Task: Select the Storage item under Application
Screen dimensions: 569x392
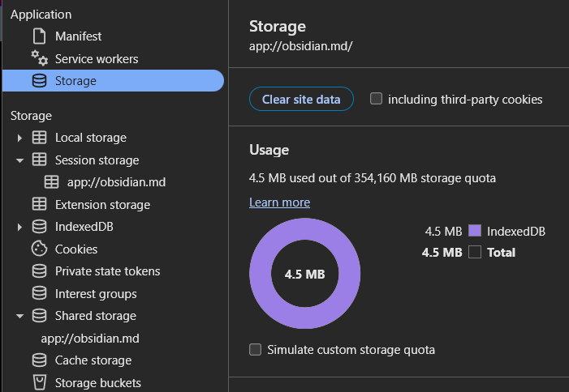Action: click(75, 81)
